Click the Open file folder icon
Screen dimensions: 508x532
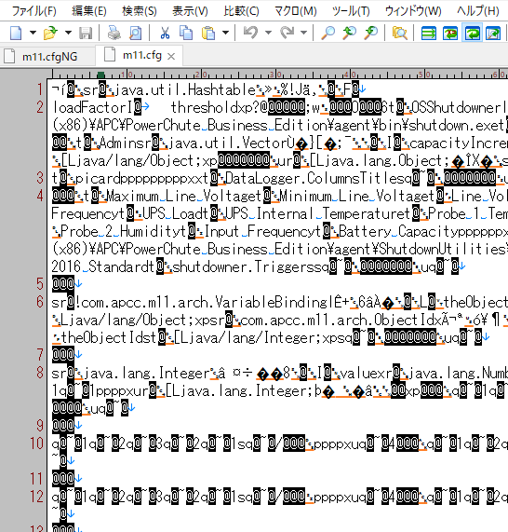[x=50, y=33]
